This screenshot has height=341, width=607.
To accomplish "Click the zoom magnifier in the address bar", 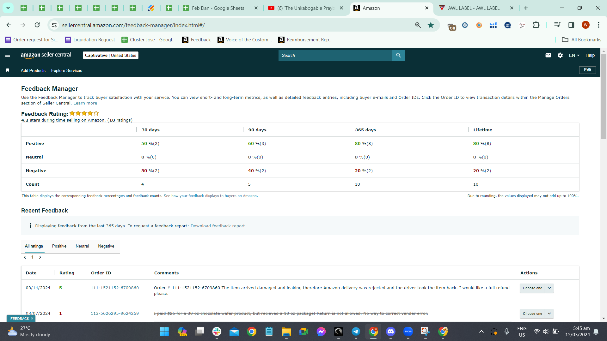I will point(418,25).
